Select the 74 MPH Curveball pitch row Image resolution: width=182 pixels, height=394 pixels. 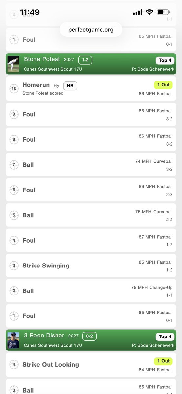tap(91, 165)
